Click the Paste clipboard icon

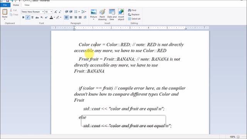(x=5, y=12)
